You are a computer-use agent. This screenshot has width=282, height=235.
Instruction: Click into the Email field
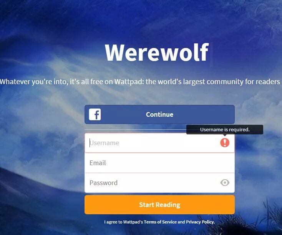[x=159, y=163]
